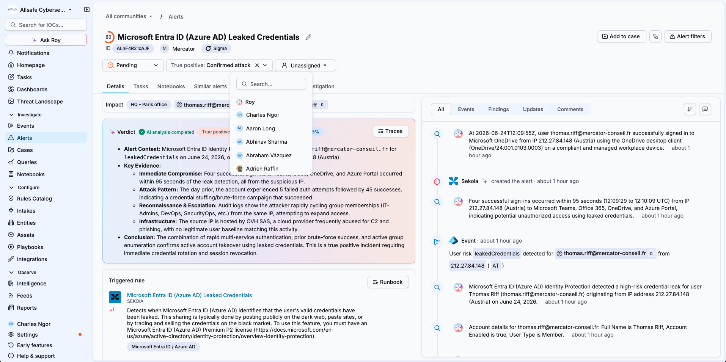Open the Leaked Credentials triggered rule link
Image resolution: width=726 pixels, height=362 pixels.
click(x=189, y=295)
